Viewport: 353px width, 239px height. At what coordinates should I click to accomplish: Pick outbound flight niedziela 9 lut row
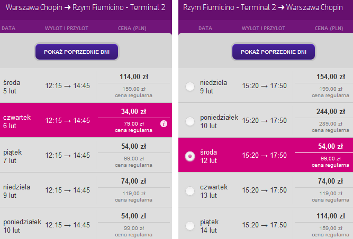point(86,190)
